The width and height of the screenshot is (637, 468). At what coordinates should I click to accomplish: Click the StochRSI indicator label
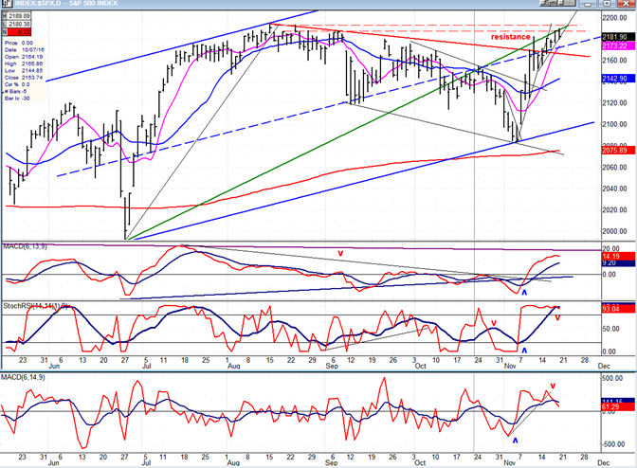click(36, 306)
